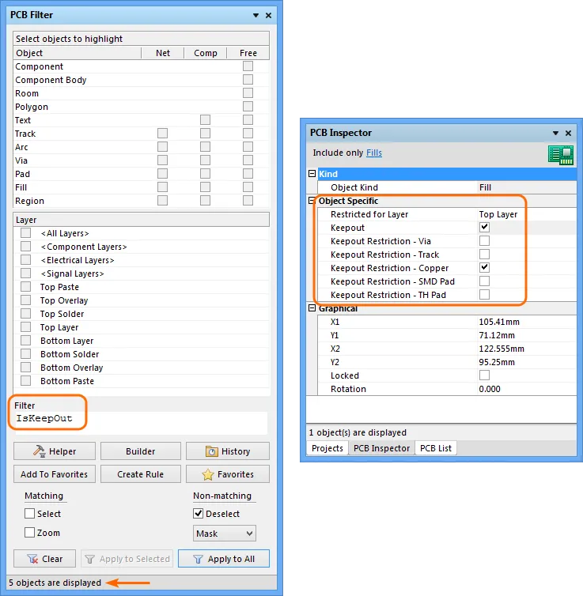
Task: Tick the Comp checkbox for Arc
Action: coord(206,147)
